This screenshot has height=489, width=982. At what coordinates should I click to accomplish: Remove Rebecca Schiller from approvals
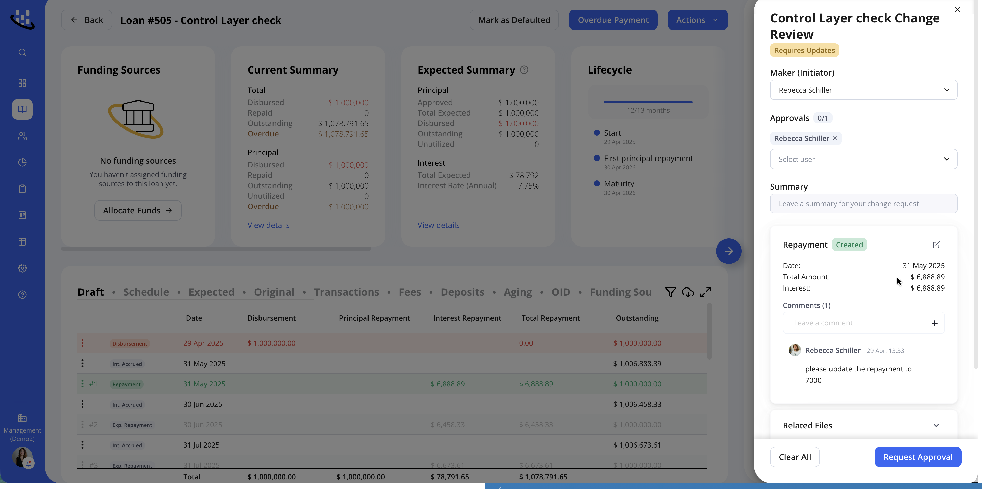click(835, 138)
